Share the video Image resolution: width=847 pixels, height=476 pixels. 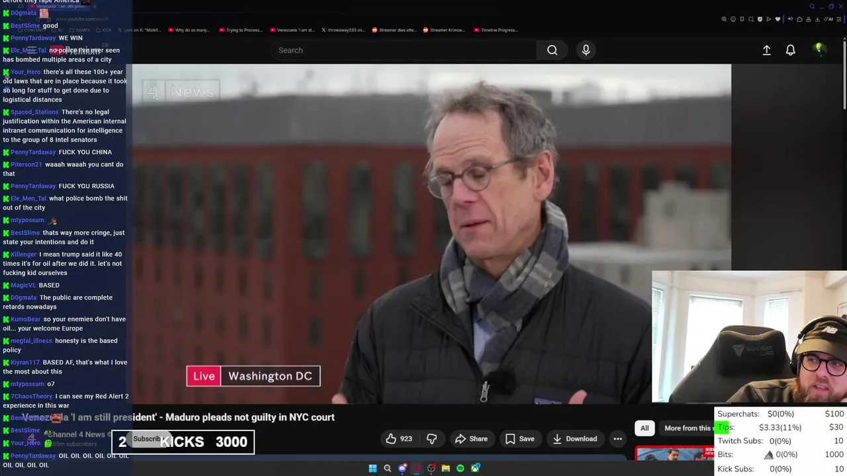coord(471,438)
